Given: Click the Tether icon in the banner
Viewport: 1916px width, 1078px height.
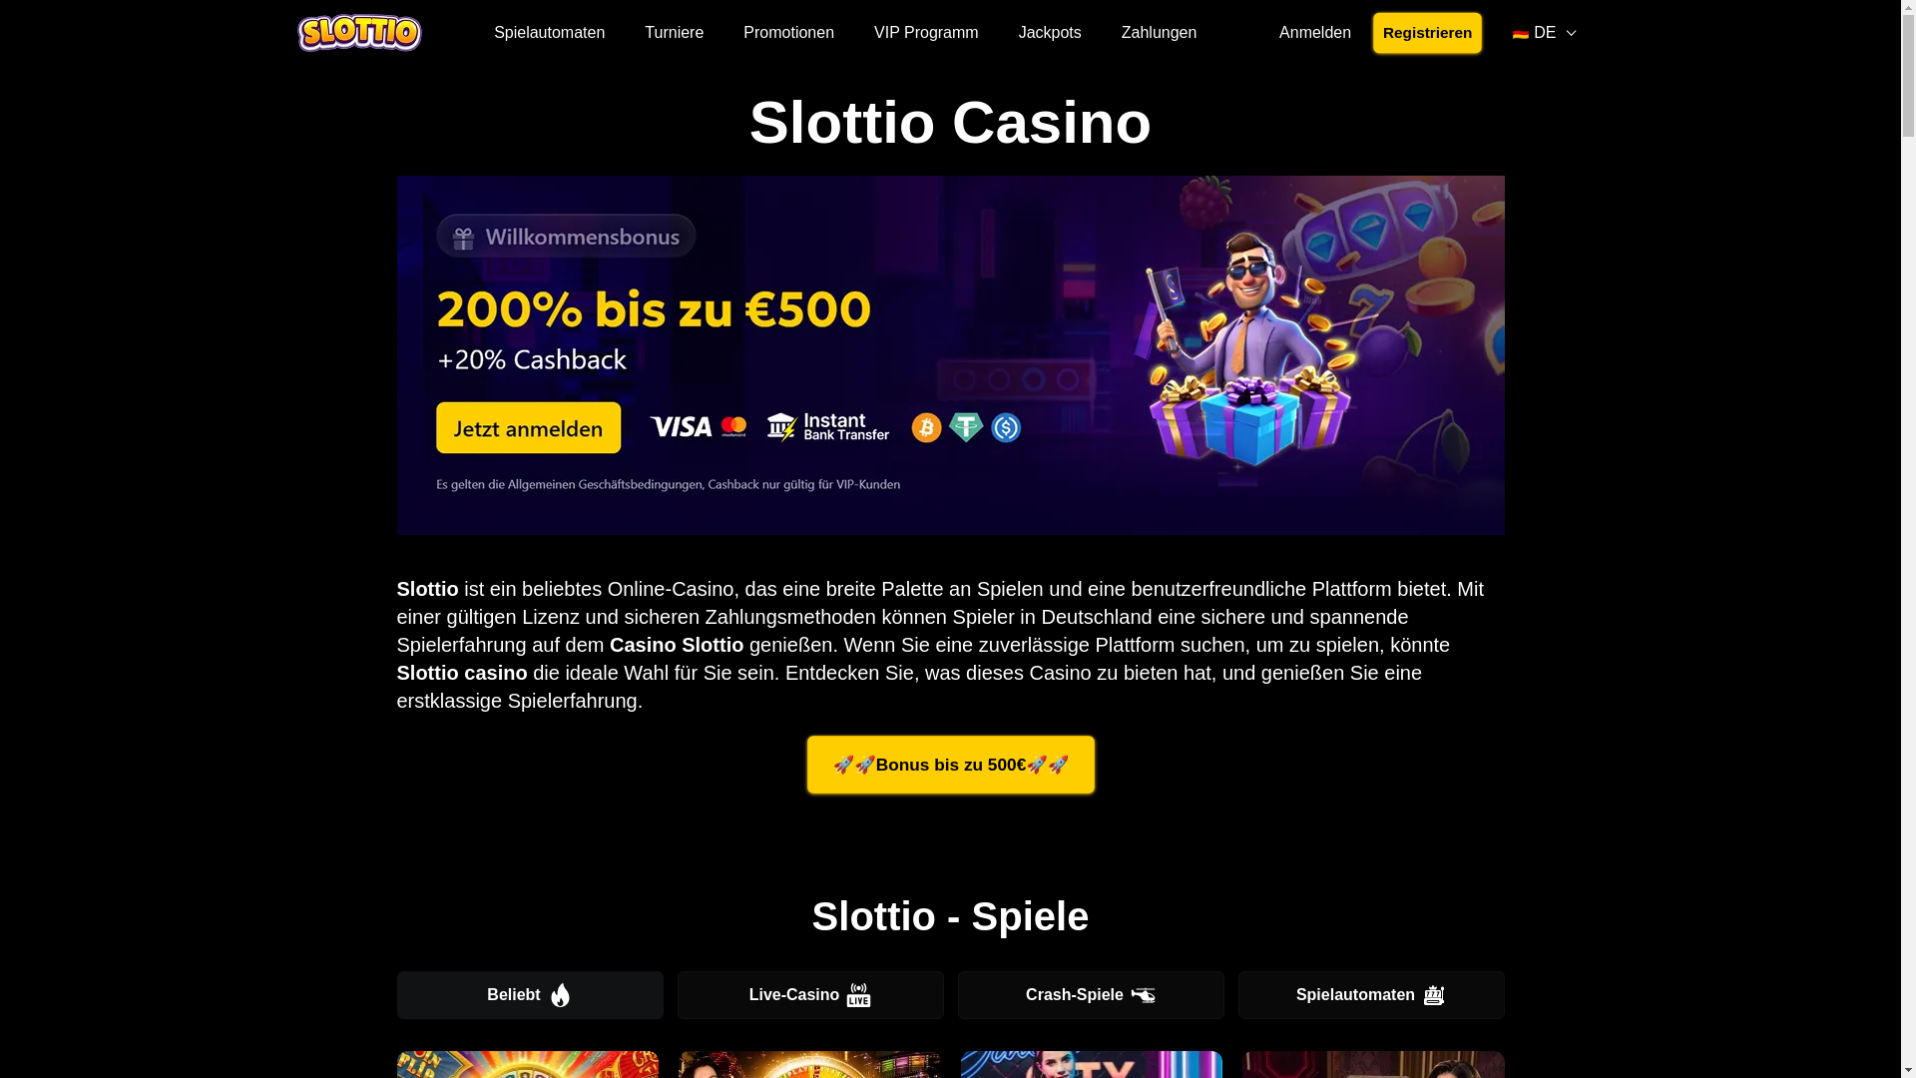Looking at the screenshot, I should point(966,427).
